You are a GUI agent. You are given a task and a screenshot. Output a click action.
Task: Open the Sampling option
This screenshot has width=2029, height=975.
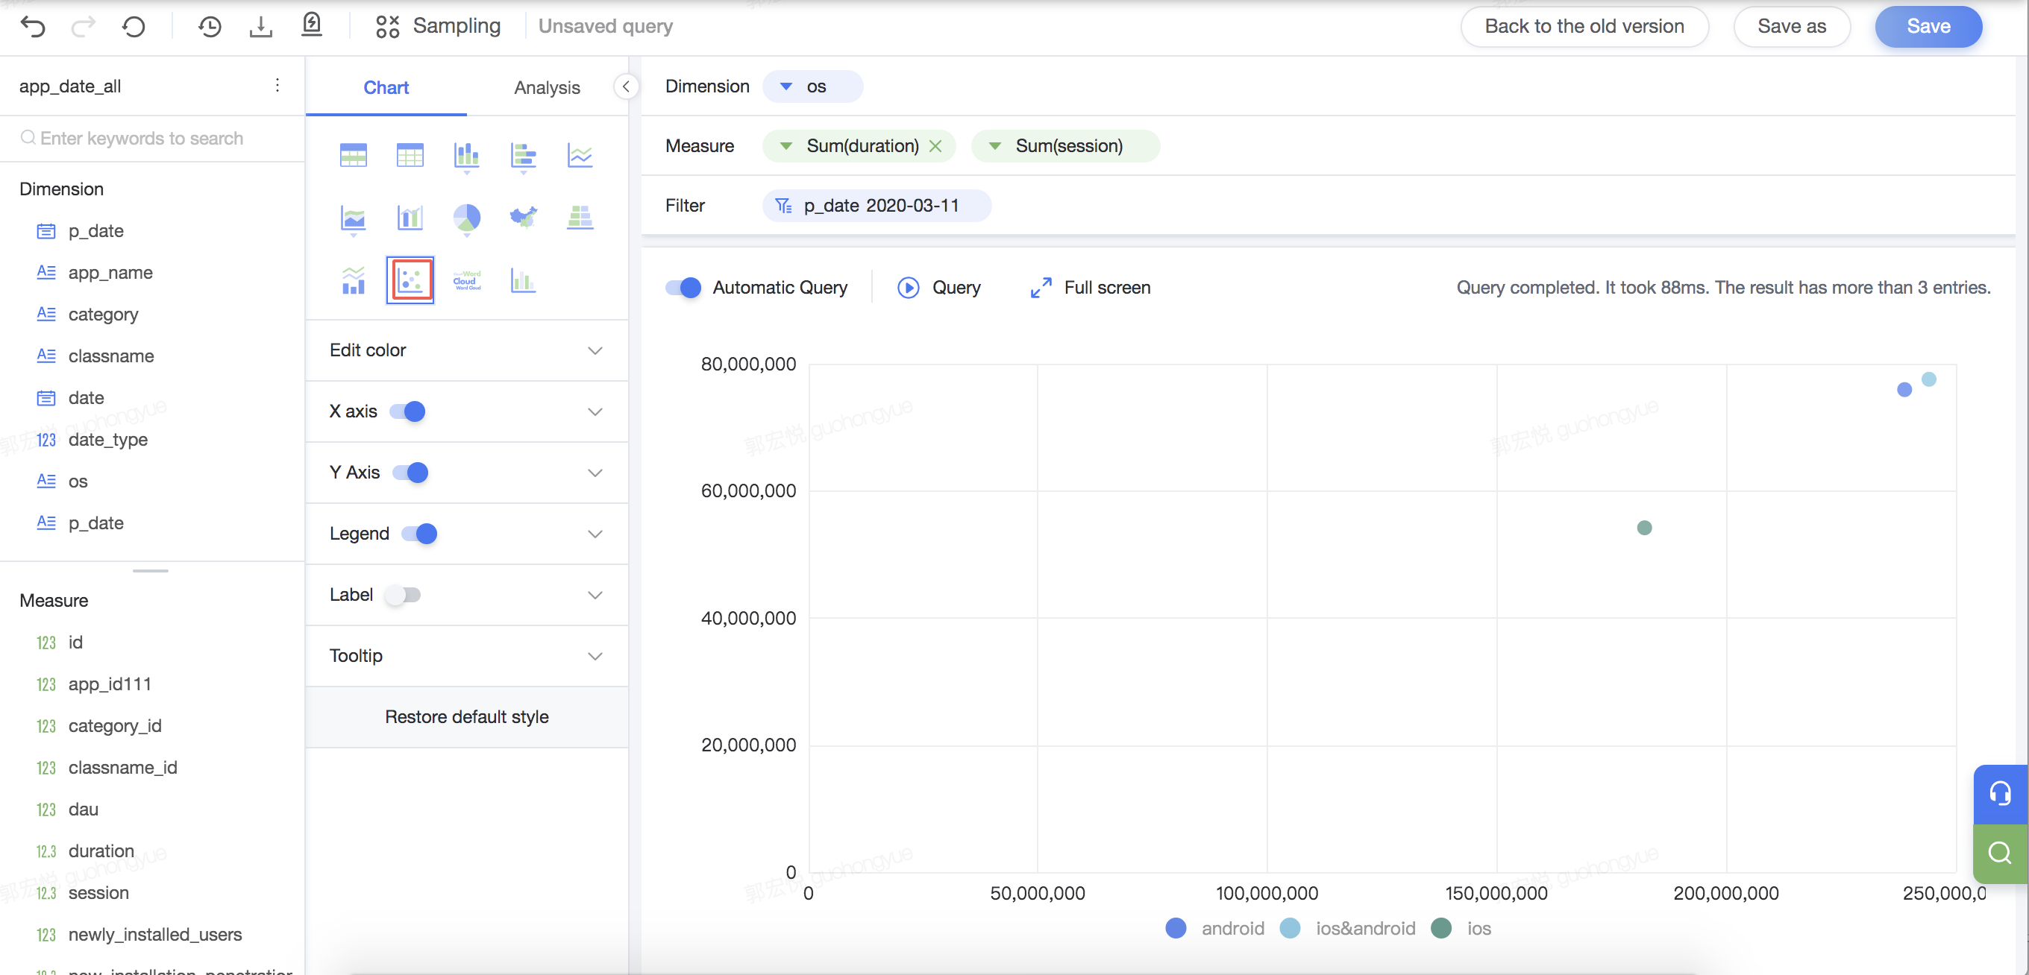(438, 26)
